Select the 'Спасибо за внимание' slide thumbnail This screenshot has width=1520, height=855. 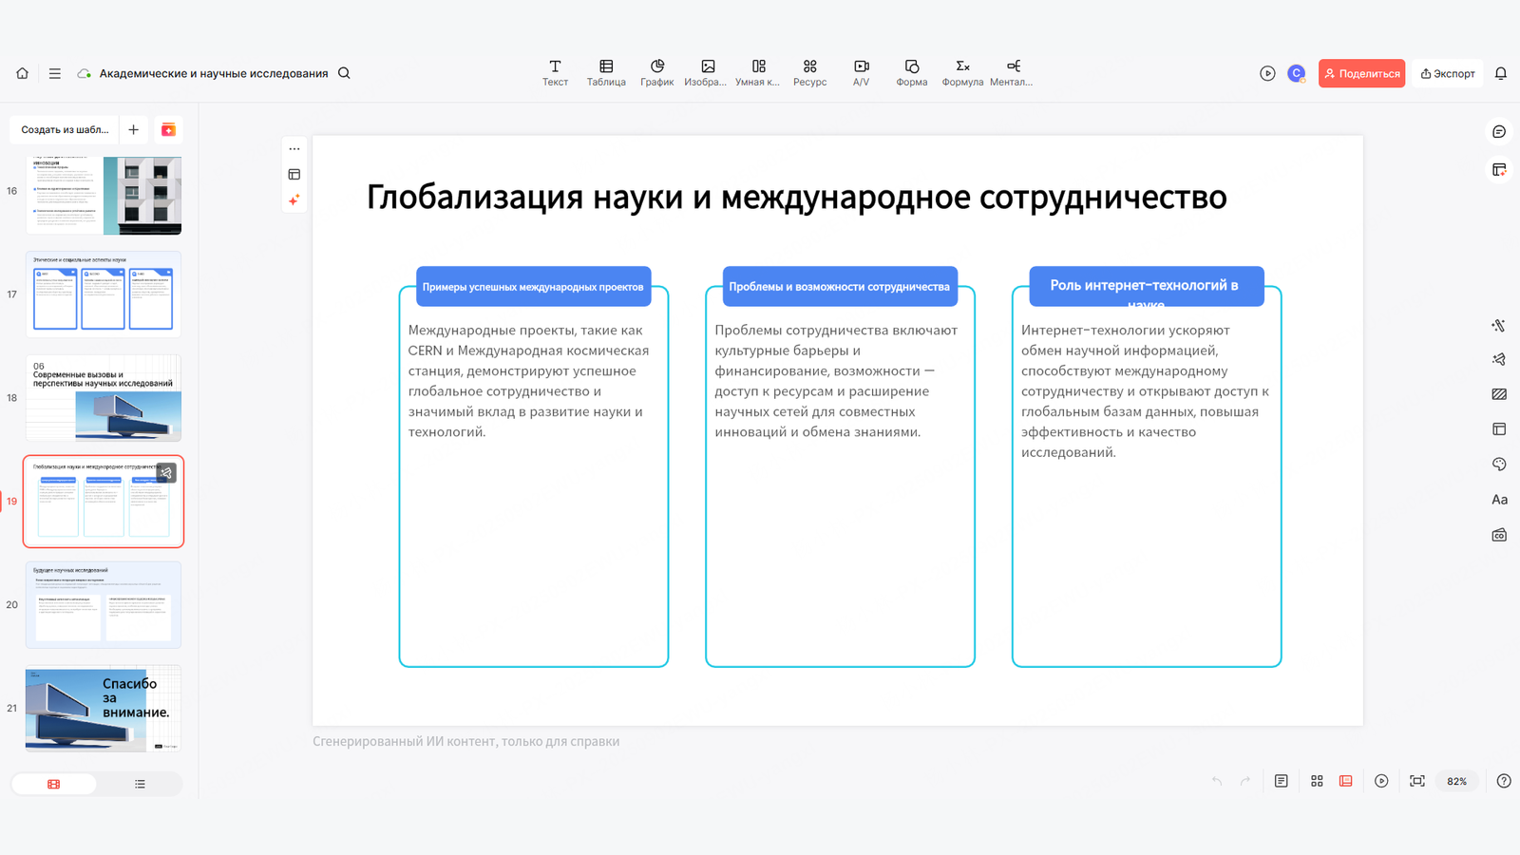pyautogui.click(x=104, y=709)
